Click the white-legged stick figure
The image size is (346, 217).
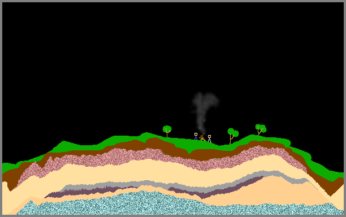(x=209, y=139)
